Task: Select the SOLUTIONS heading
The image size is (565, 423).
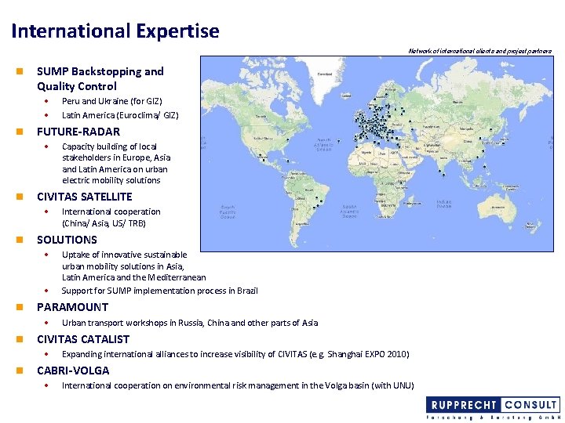Action: pos(67,240)
